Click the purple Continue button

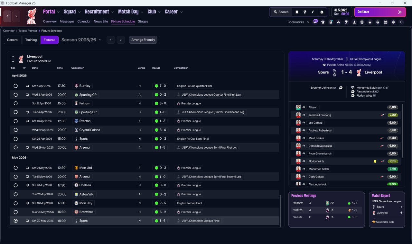pyautogui.click(x=380, y=12)
